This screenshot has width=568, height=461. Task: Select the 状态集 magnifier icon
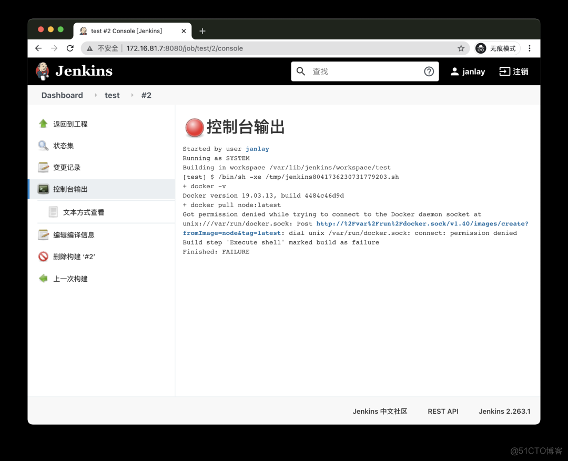click(x=43, y=146)
